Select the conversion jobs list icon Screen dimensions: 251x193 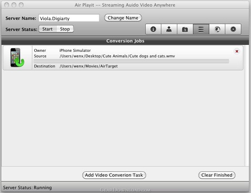pyautogui.click(x=201, y=29)
